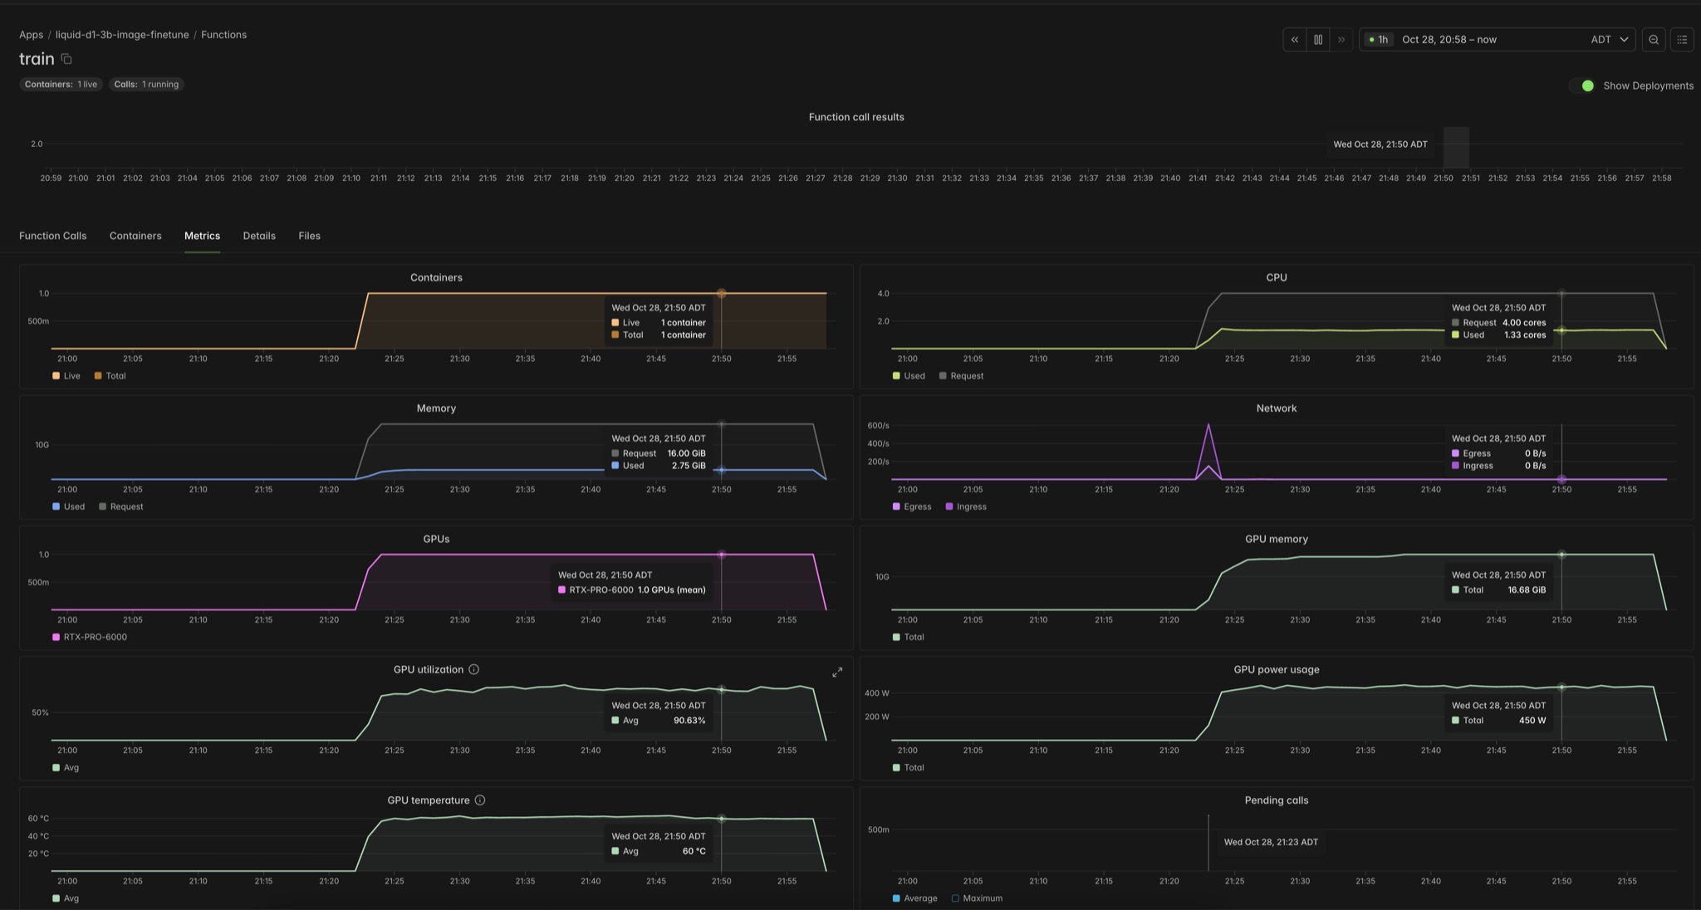The height and width of the screenshot is (910, 1701).
Task: Toggle the Request series in the CPU legend
Action: coord(961,376)
